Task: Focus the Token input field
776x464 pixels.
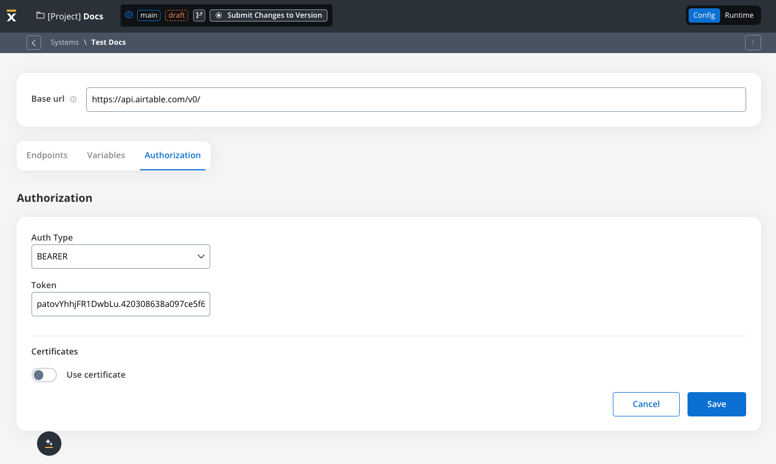Action: pos(121,304)
